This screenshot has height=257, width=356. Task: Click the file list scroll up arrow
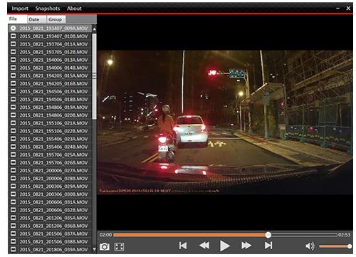94,29
